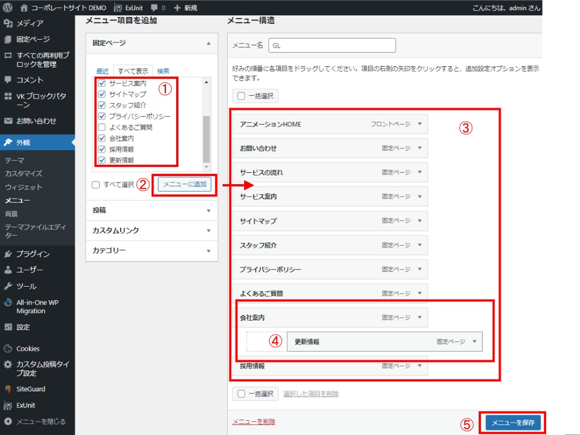Open プラグイン in the sidebar
The width and height of the screenshot is (580, 435).
(x=33, y=254)
